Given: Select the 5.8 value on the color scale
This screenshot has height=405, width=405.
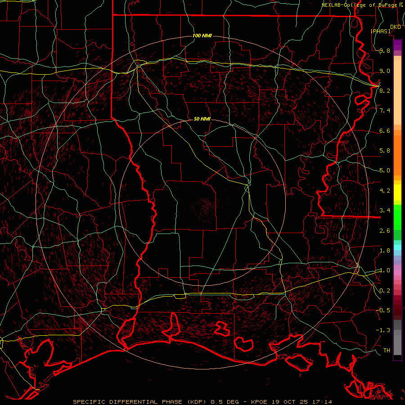Looking at the screenshot, I should tap(385, 151).
